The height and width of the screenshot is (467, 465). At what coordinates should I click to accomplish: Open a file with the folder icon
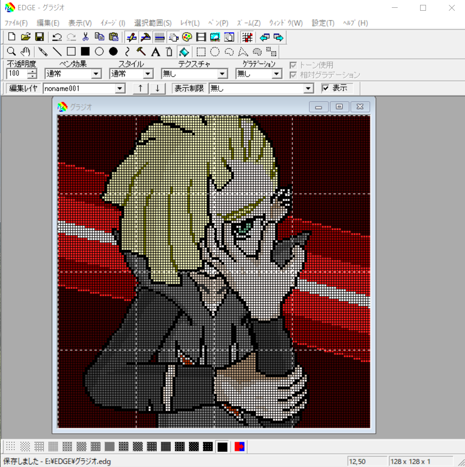[x=25, y=37]
